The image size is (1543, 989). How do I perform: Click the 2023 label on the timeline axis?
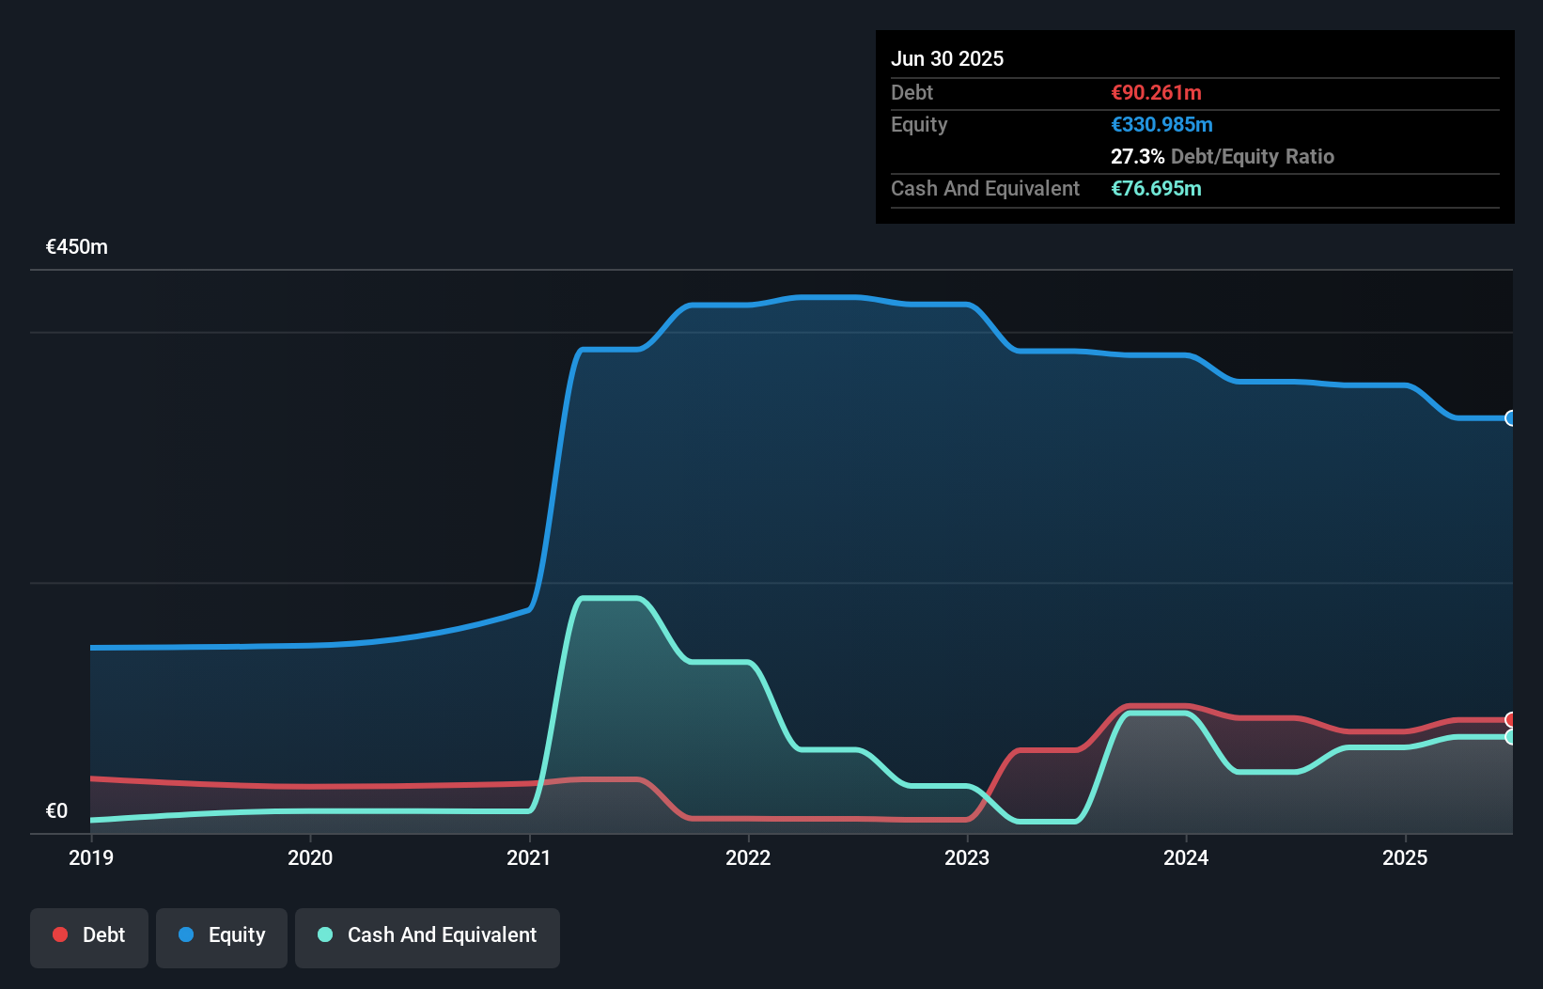click(967, 857)
